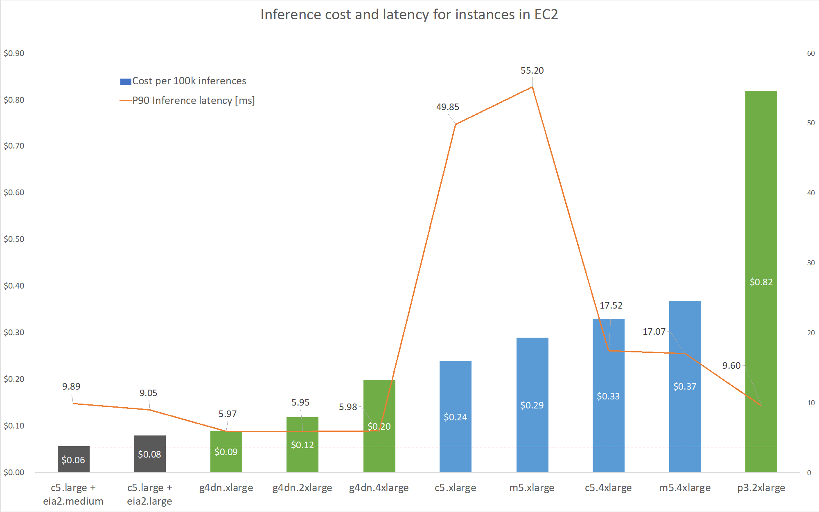Select the chart title text

point(409,15)
